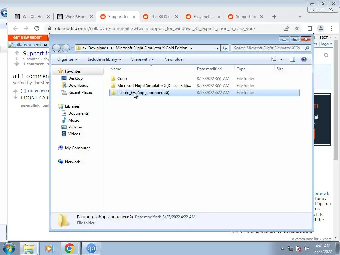Open the Windows Start button
The height and width of the screenshot is (255, 340).
click(9, 248)
